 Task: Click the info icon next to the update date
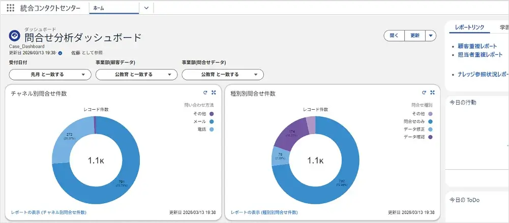[x=60, y=53]
